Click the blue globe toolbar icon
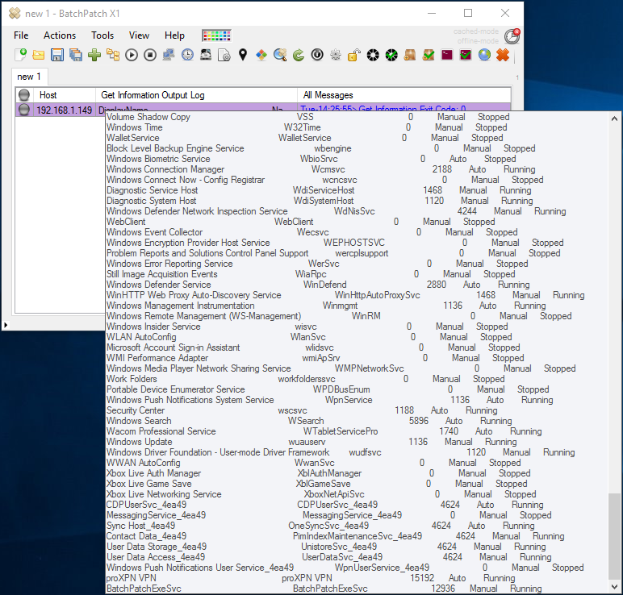This screenshot has width=623, height=595. coord(484,55)
